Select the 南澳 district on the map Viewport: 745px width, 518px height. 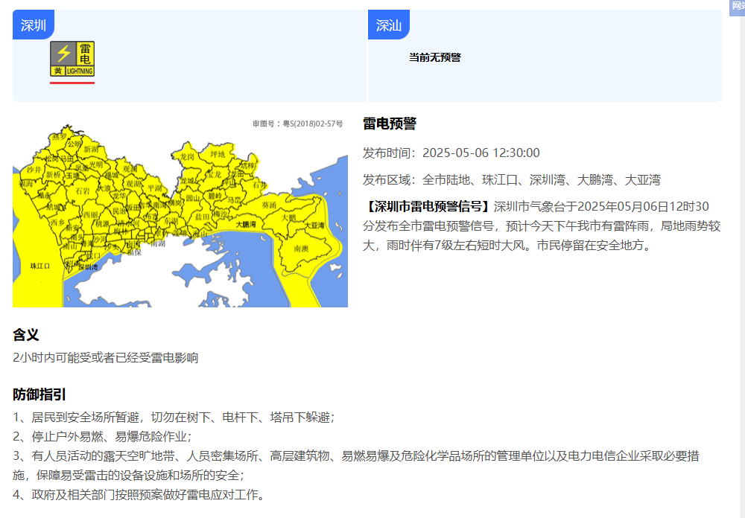click(x=301, y=249)
